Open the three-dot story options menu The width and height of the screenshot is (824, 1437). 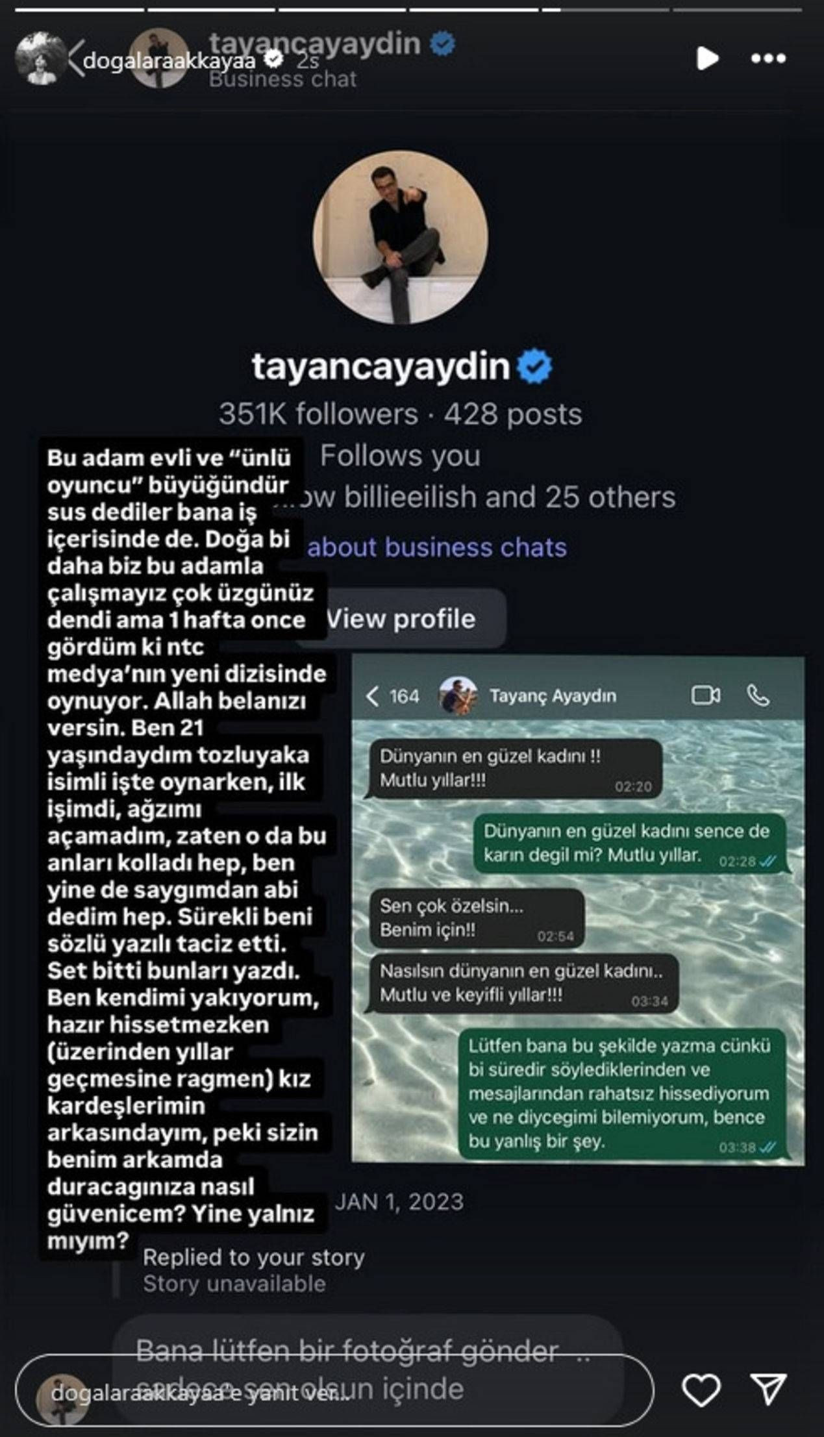(768, 58)
